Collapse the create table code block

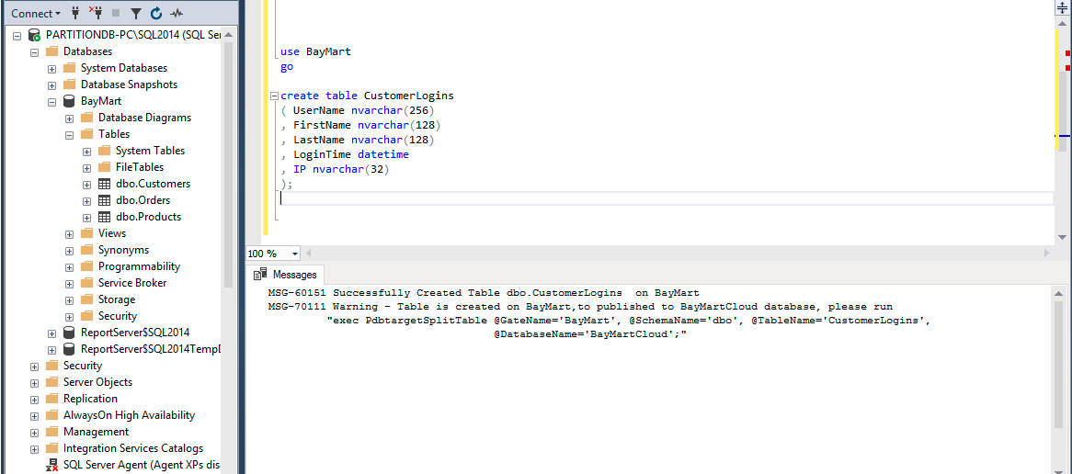click(274, 96)
